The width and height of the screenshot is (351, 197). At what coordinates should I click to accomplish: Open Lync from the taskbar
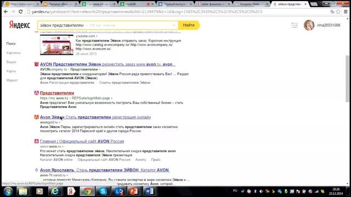(119, 192)
